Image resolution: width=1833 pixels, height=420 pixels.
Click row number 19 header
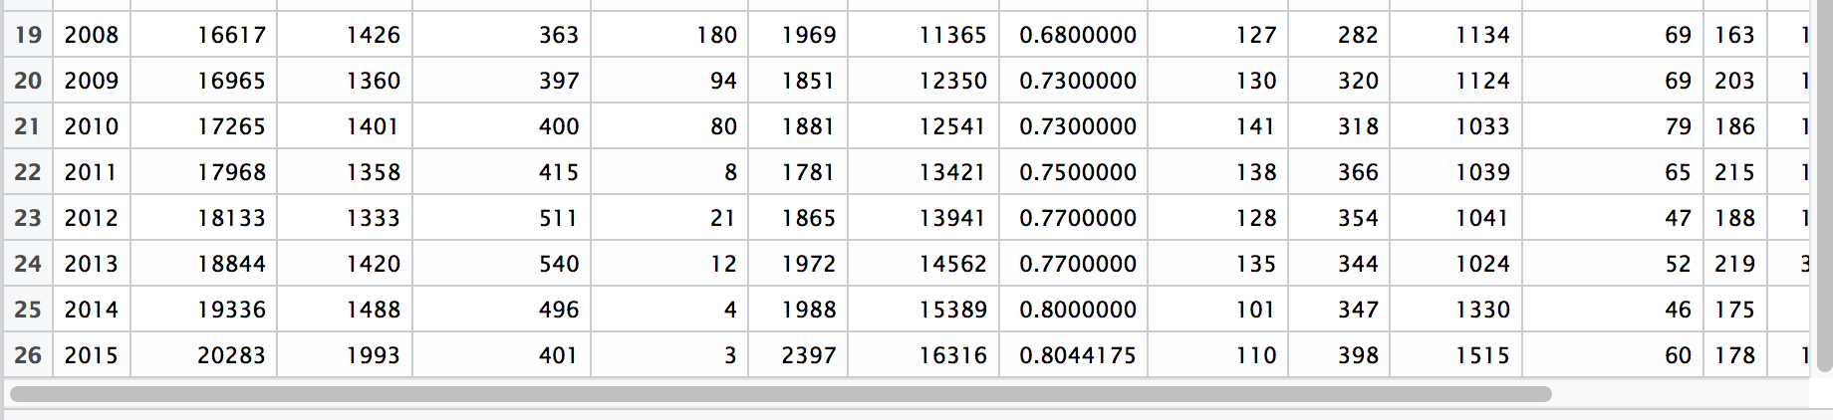pyautogui.click(x=28, y=35)
